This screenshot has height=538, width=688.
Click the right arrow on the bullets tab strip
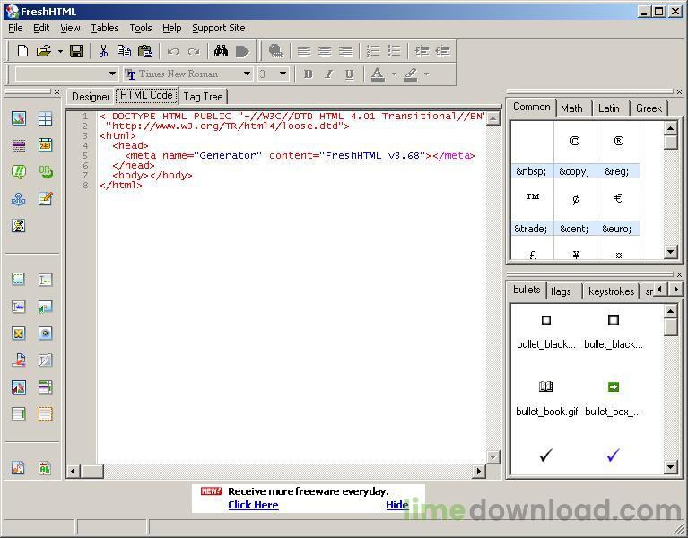(x=675, y=290)
